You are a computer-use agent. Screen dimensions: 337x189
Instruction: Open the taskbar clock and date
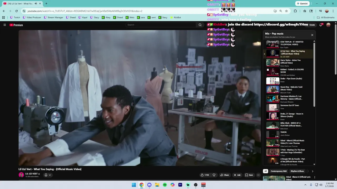(330, 185)
